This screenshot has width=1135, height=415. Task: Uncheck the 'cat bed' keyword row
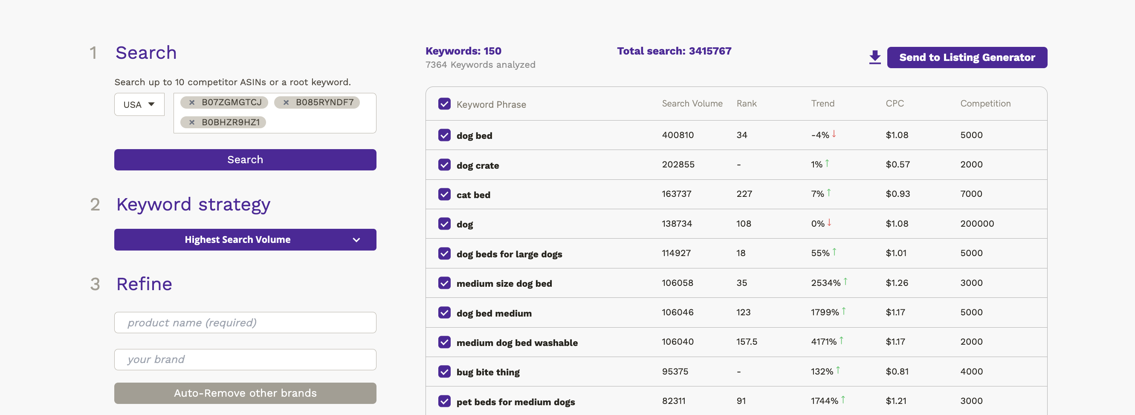(x=444, y=194)
